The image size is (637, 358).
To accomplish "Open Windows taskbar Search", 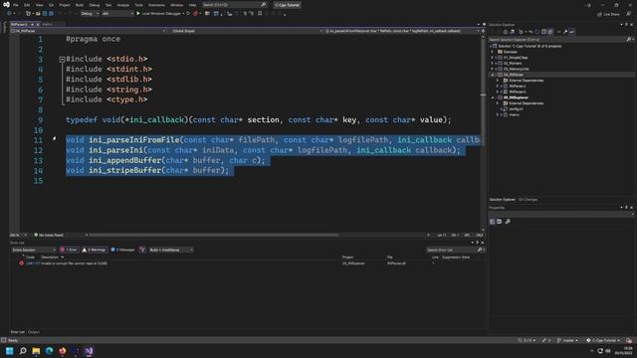I will pos(23,351).
